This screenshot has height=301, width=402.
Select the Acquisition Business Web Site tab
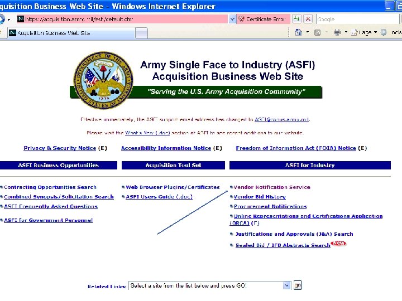[x=71, y=33]
